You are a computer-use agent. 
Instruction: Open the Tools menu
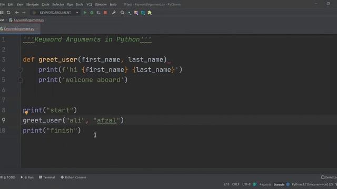80,4
